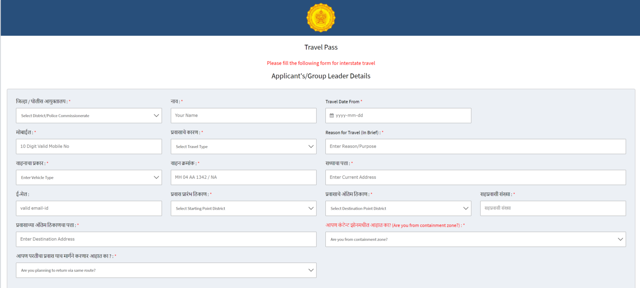
Task: Click the Enter Destination Address field
Action: pyautogui.click(x=166, y=239)
